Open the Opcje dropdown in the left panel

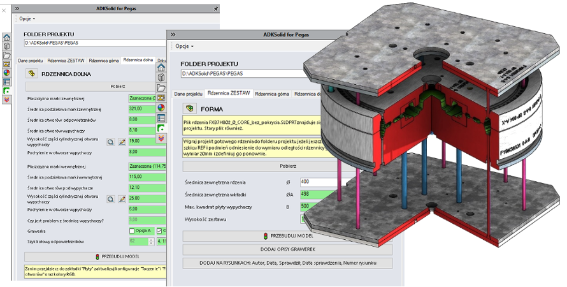pyautogui.click(x=25, y=18)
